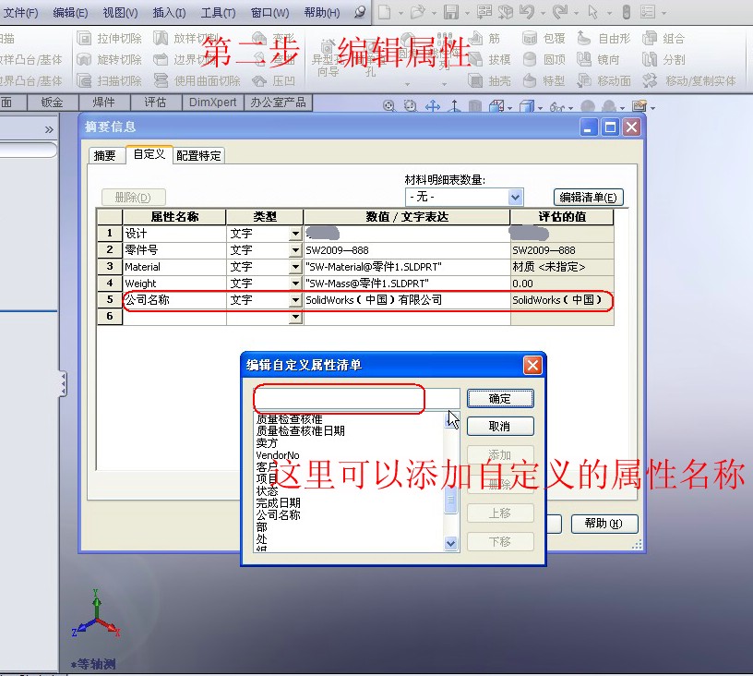Click the New document icon
753x676 pixels.
point(384,12)
